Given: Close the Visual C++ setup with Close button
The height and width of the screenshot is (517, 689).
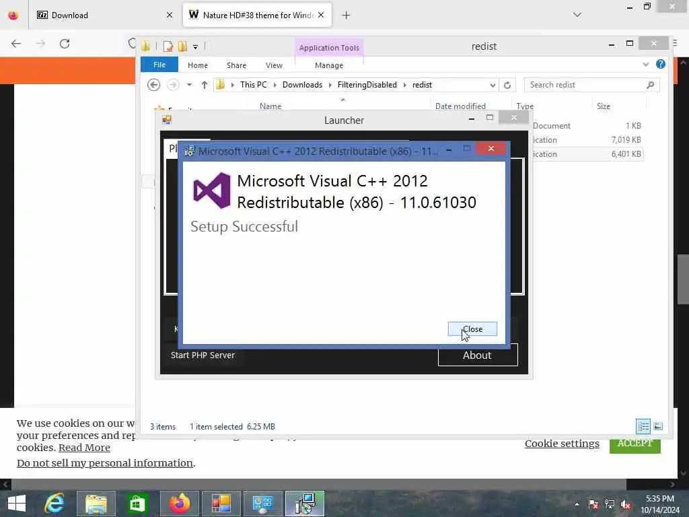Looking at the screenshot, I should pos(472,329).
